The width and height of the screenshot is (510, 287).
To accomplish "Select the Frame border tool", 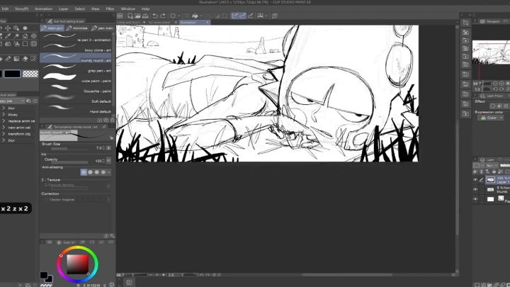I will click(33, 44).
